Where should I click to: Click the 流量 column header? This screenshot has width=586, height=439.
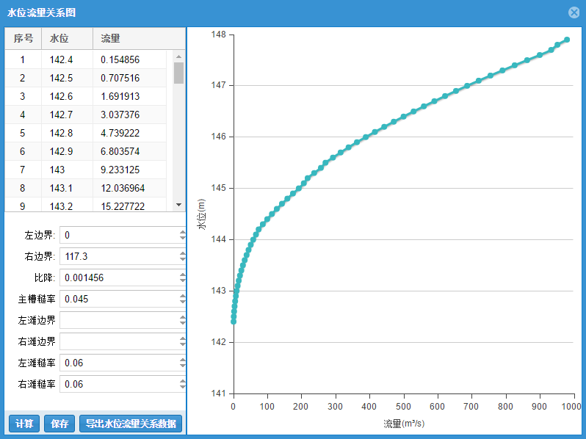[132, 38]
